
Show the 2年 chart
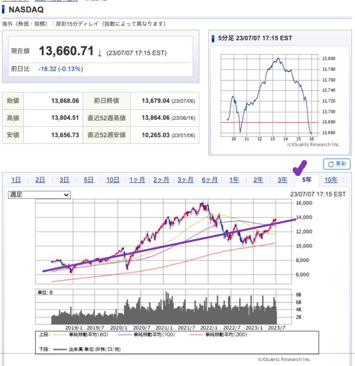click(x=258, y=180)
